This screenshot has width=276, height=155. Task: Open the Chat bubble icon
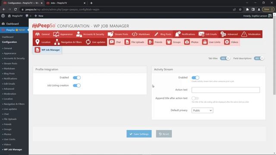[x=112, y=42]
